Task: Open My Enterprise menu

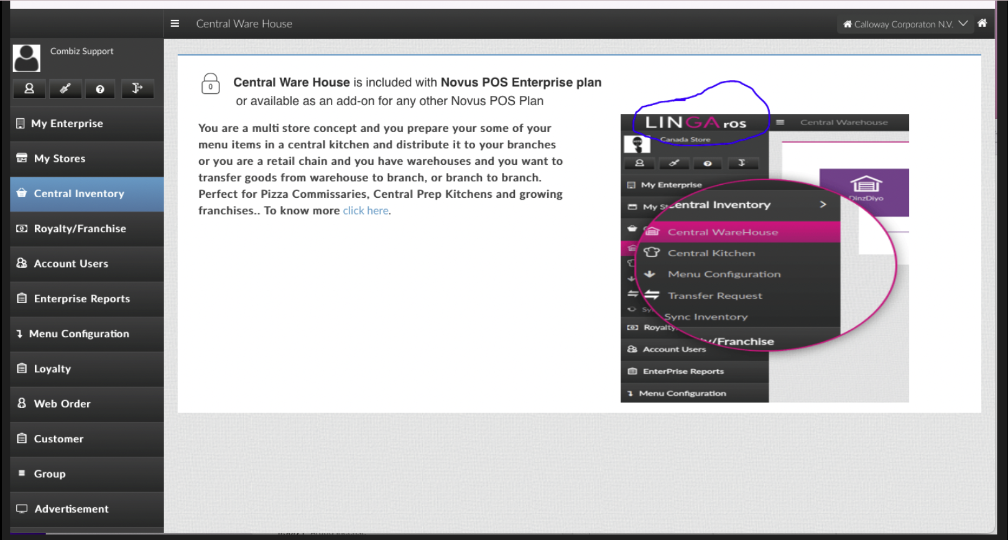Action: click(x=87, y=124)
